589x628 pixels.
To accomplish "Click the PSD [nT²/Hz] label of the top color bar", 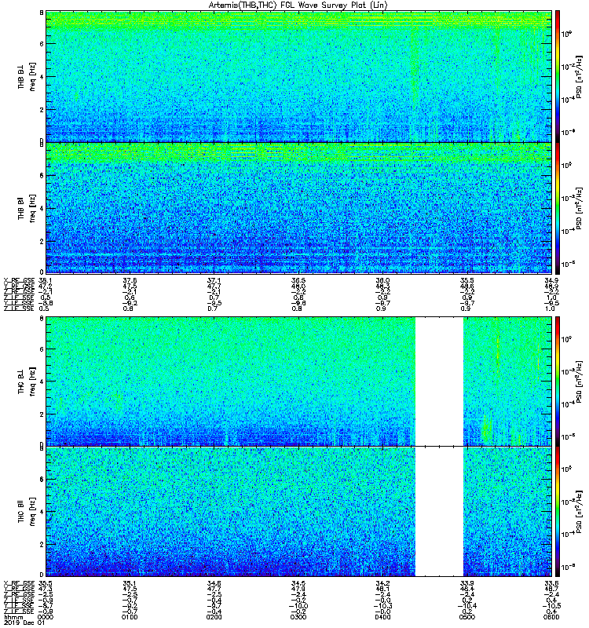I will 579,76.
